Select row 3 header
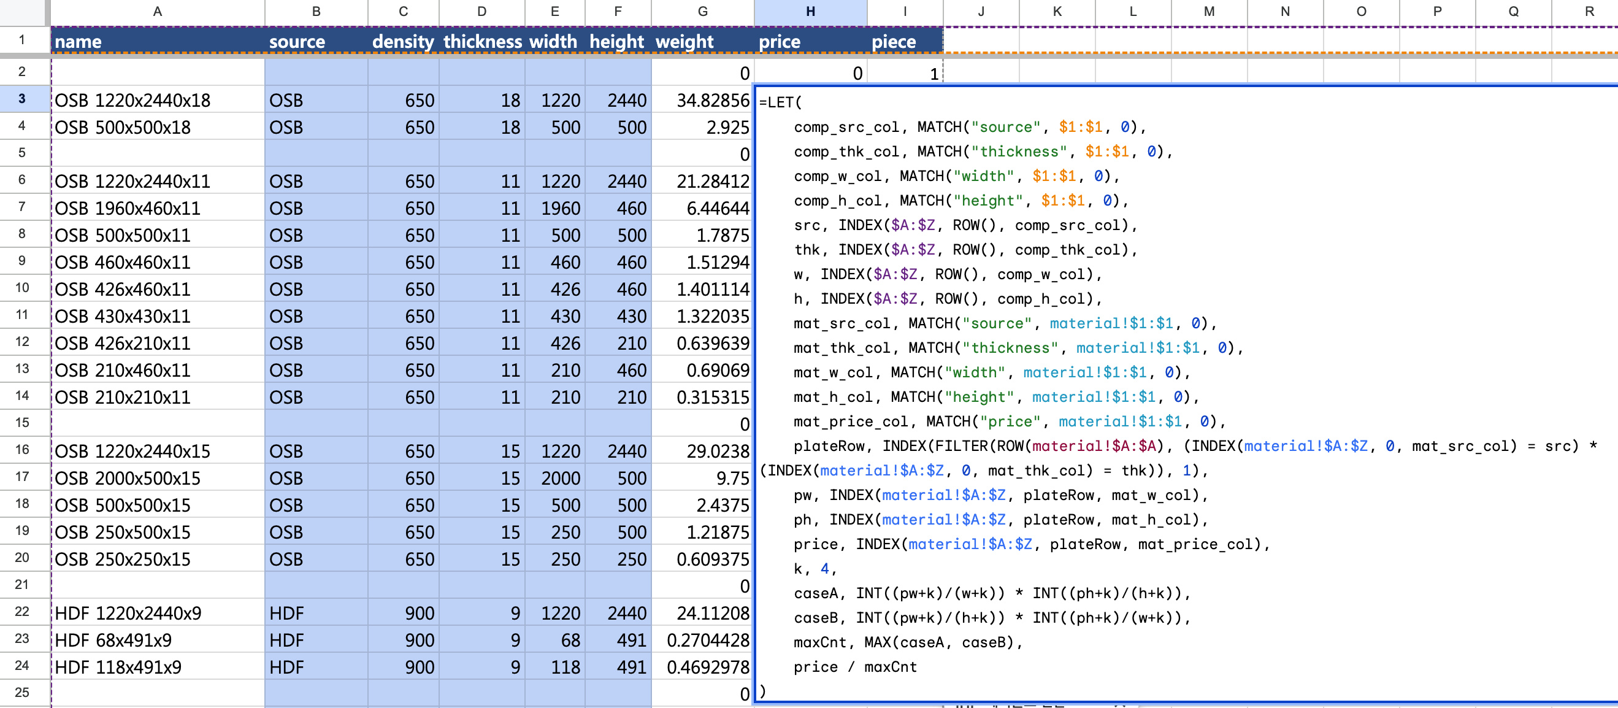The height and width of the screenshot is (708, 1618). (22, 99)
